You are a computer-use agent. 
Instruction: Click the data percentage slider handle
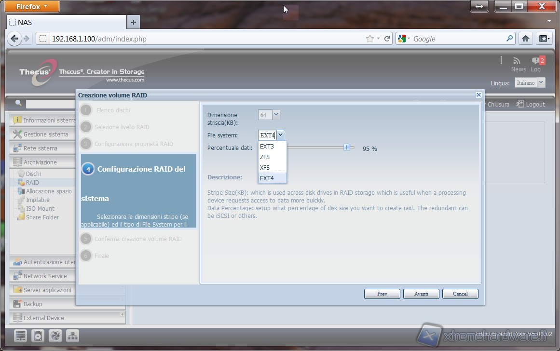pyautogui.click(x=346, y=148)
